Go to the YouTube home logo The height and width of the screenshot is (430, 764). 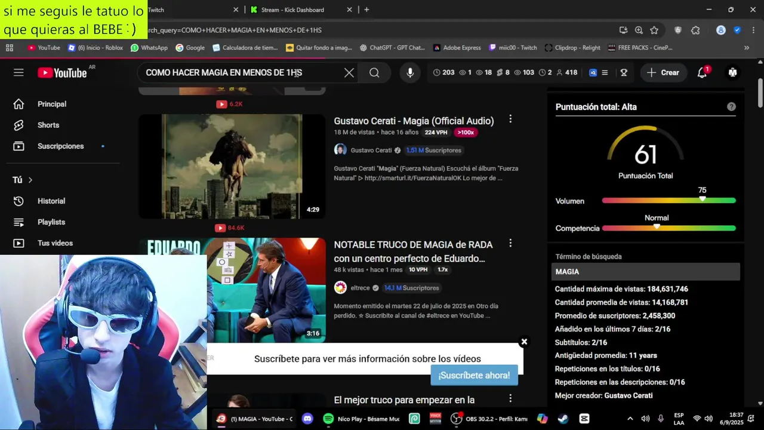click(62, 73)
